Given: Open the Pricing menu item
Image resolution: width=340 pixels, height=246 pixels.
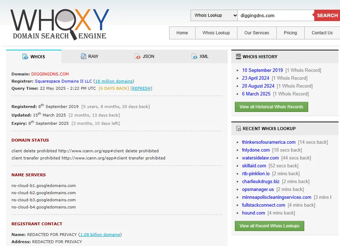Looking at the screenshot, I should click(x=290, y=33).
